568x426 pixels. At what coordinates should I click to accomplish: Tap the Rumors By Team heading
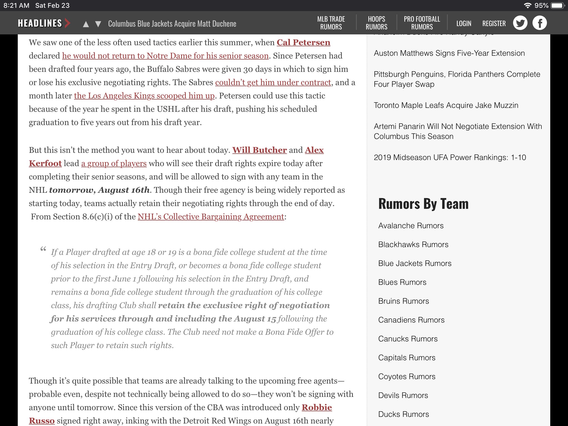[424, 204]
